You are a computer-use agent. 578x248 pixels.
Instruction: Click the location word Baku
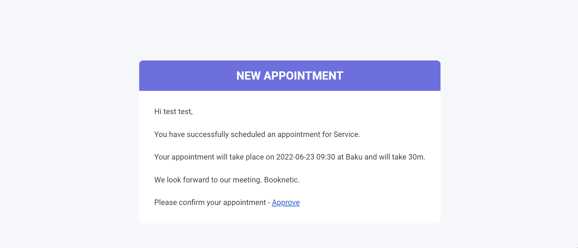click(x=354, y=157)
